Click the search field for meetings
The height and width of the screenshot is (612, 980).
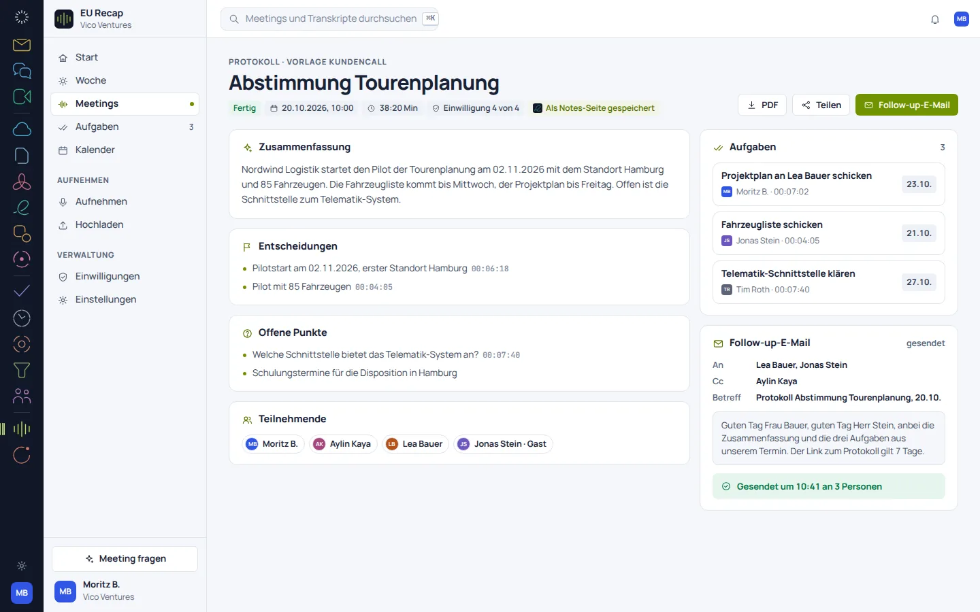tap(330, 19)
